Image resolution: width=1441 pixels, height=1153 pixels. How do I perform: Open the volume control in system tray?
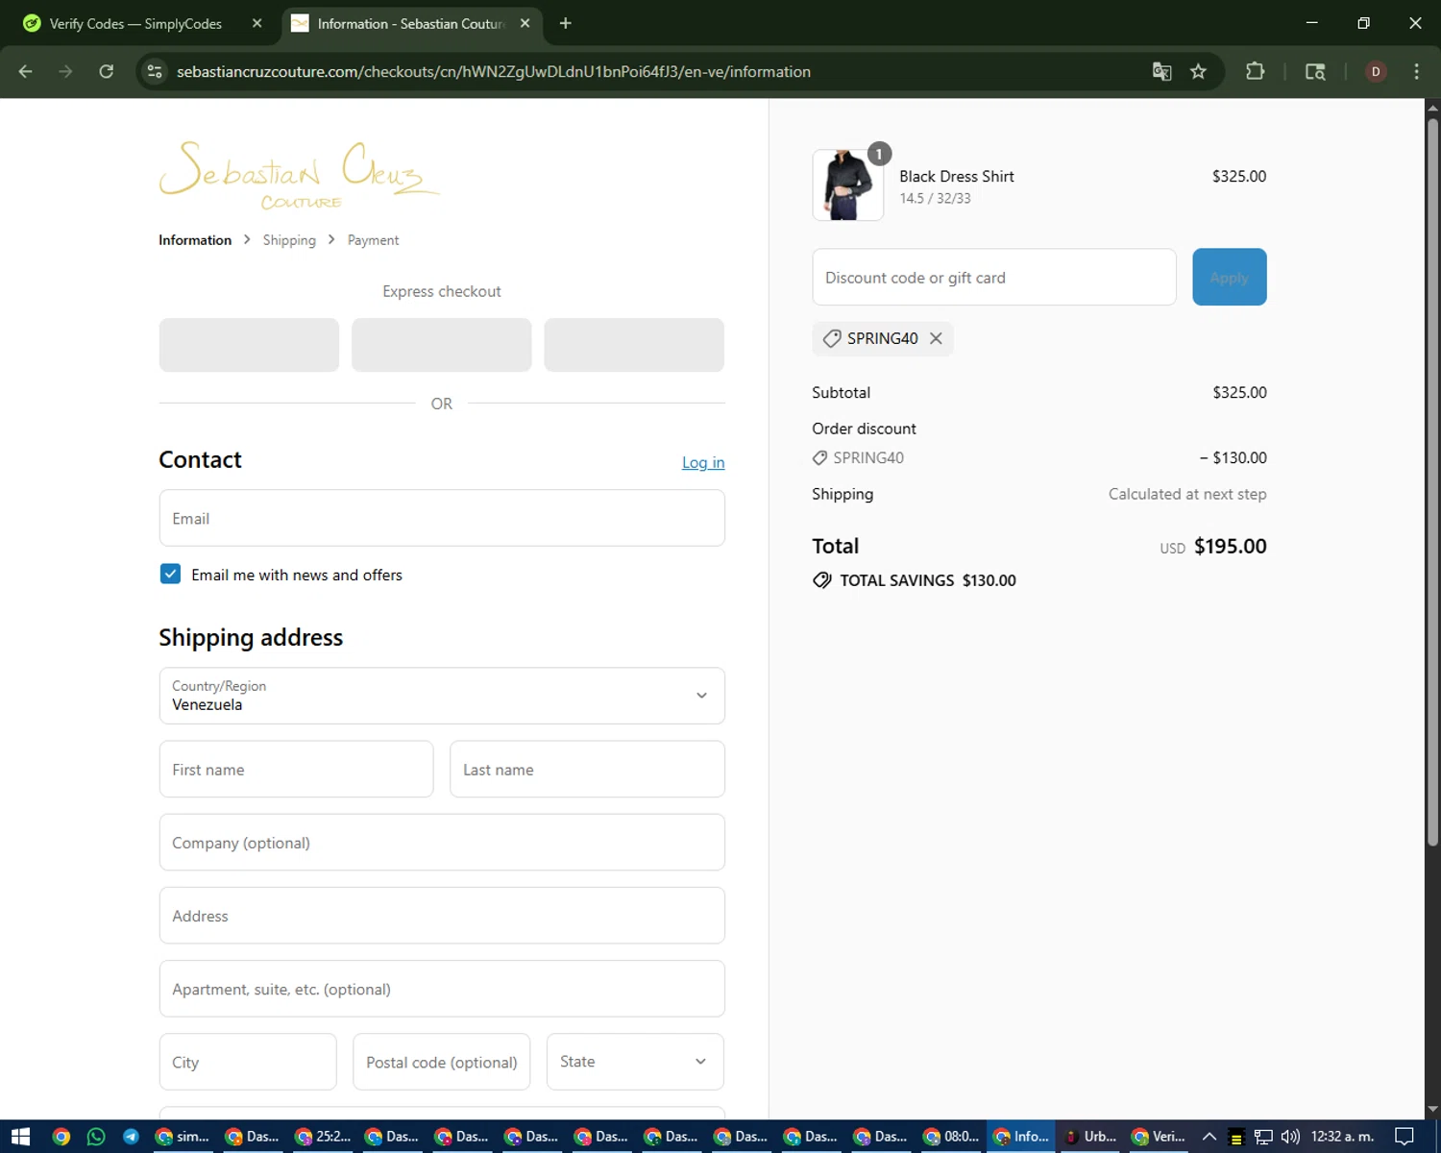pyautogui.click(x=1290, y=1137)
